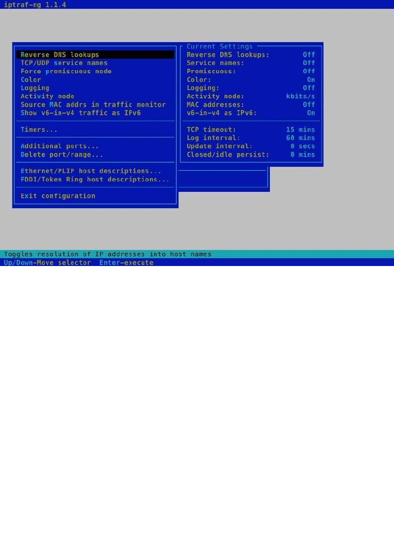Click the Logging Off value in settings
This screenshot has height=534, width=394.
(x=309, y=88)
